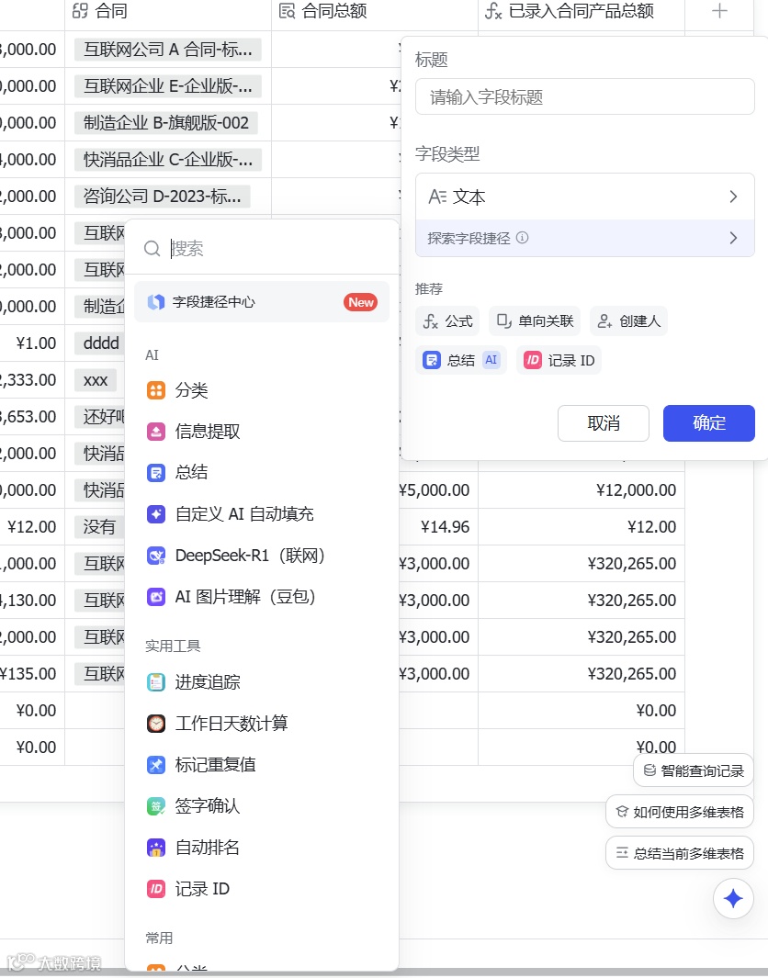Click the xxx contract tag
Screen dimensions: 768x978
click(x=96, y=380)
